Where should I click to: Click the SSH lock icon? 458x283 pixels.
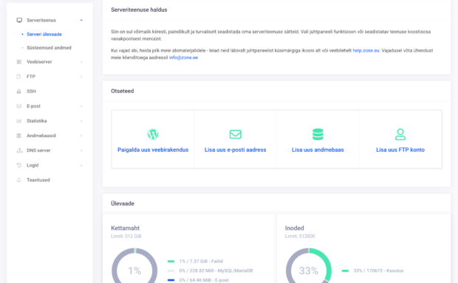18,91
